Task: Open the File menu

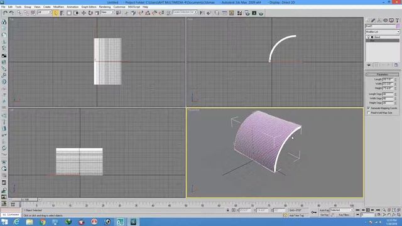Action: pyautogui.click(x=3, y=7)
